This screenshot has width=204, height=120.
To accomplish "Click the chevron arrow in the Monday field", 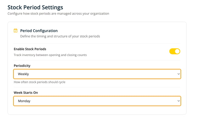I will point(178,101).
